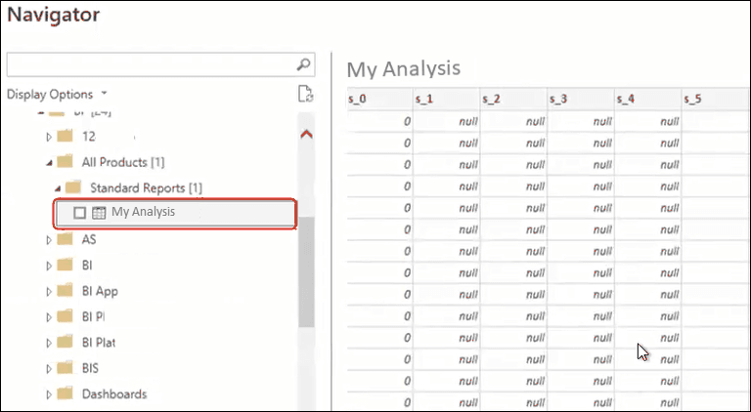Expand the Dashboards folder

coord(49,394)
